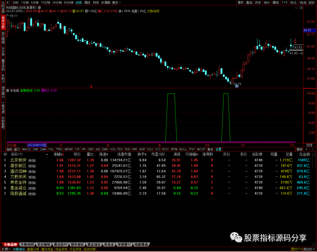Select the OBV indicator
317x252 pixels.
pos(91,149)
